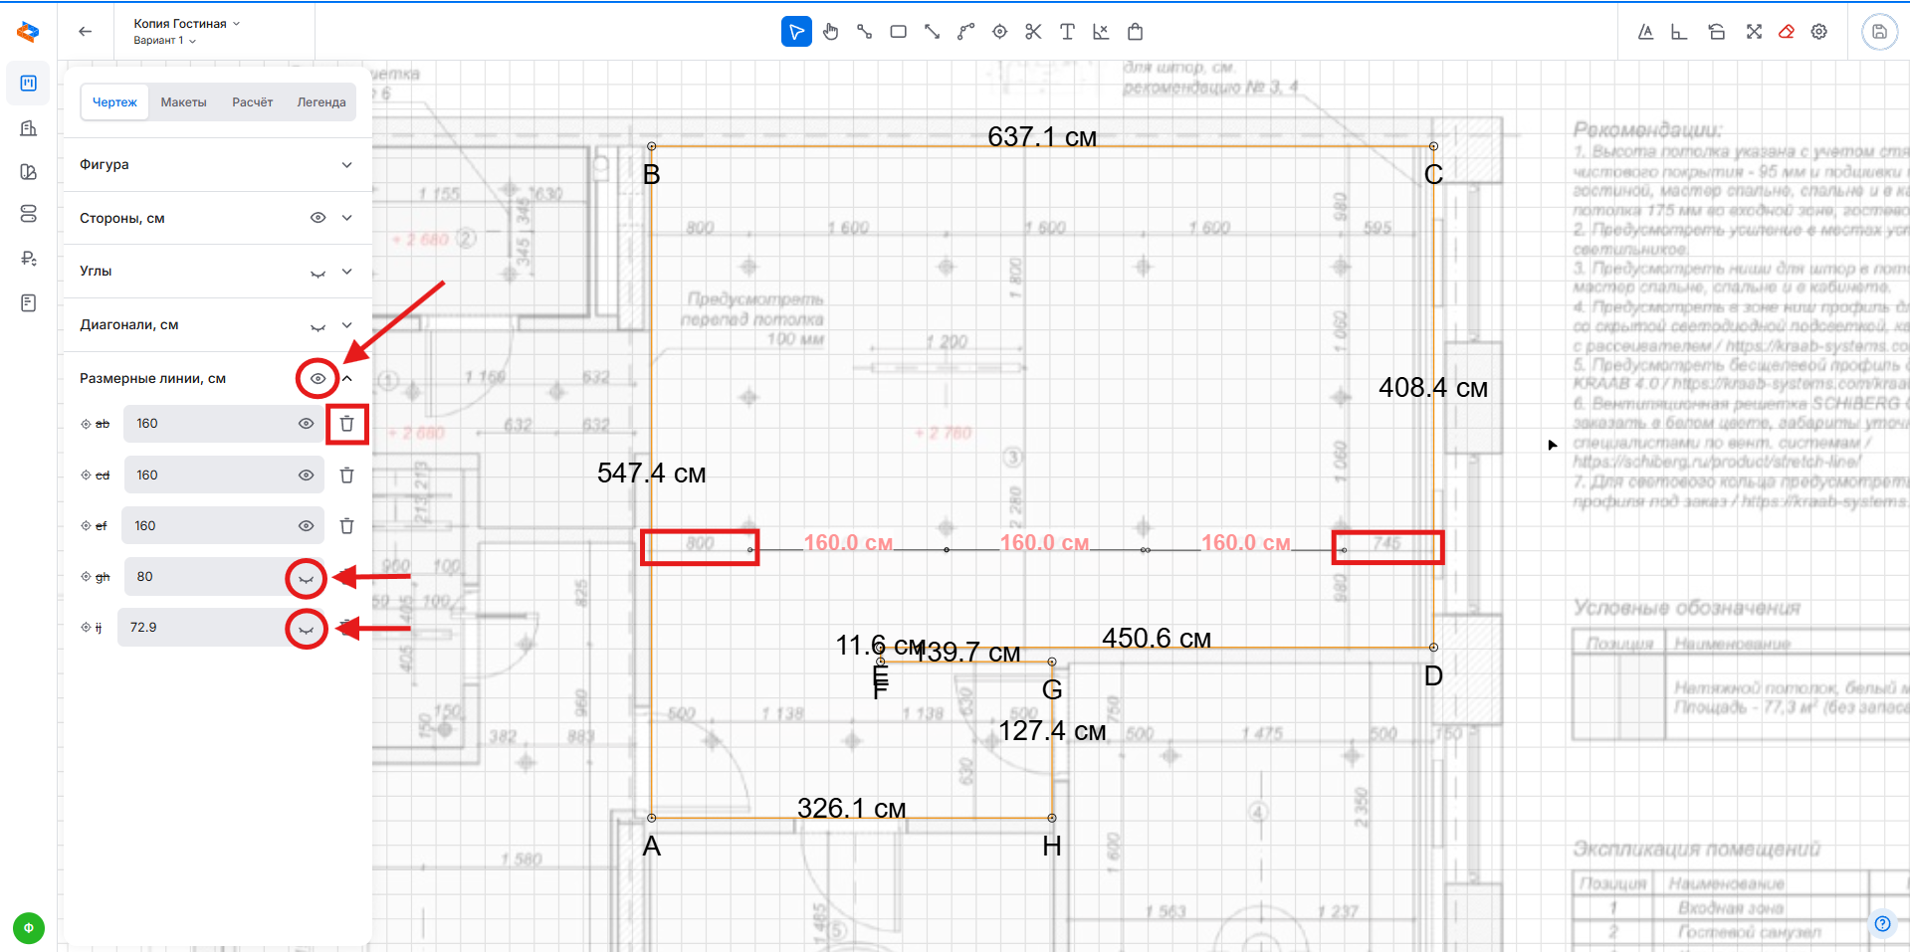Open the Расчёт tab
Image resolution: width=1910 pixels, height=952 pixels.
252,102
